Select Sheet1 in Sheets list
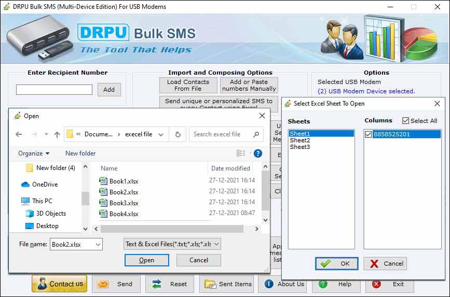 click(321, 133)
